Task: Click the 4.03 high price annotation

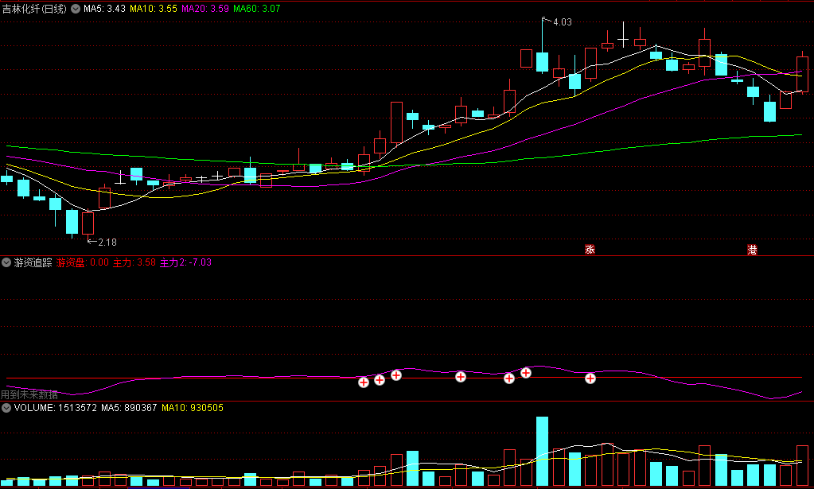Action: (x=563, y=22)
